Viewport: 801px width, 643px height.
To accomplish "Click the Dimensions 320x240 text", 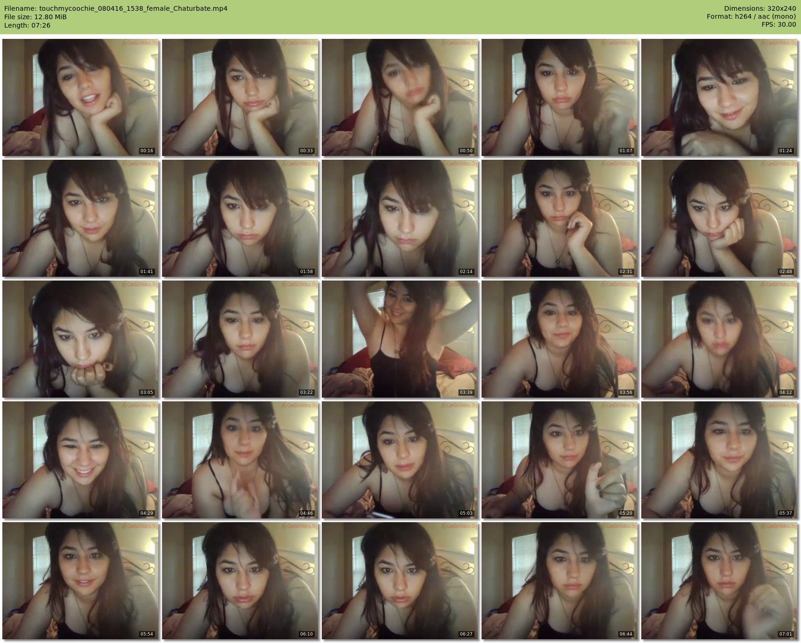I will [760, 8].
